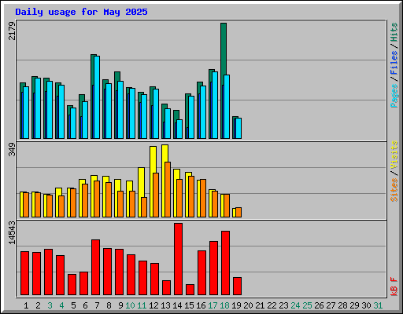Click the 'Files' legend label
Image resolution: width=403 pixels, height=314 pixels.
pyautogui.click(x=394, y=63)
